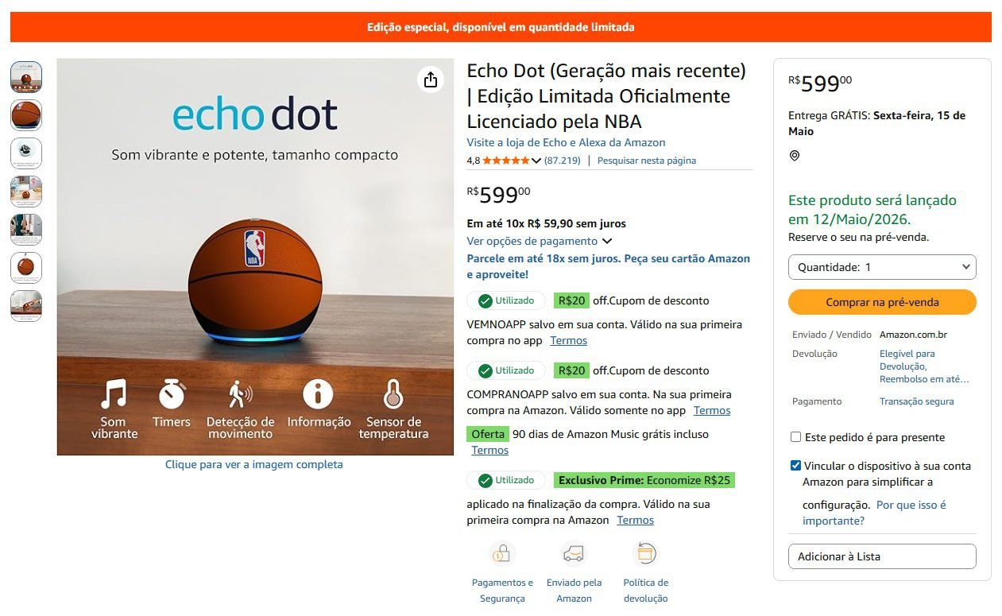Click the 'Adicionar à Lista' button
Screen dimensions: 1002x616
pyautogui.click(x=882, y=556)
